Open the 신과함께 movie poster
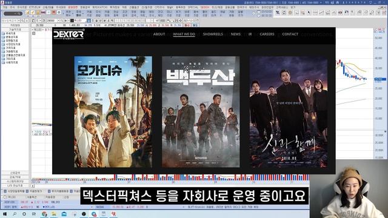The image size is (388, 218). point(289,111)
